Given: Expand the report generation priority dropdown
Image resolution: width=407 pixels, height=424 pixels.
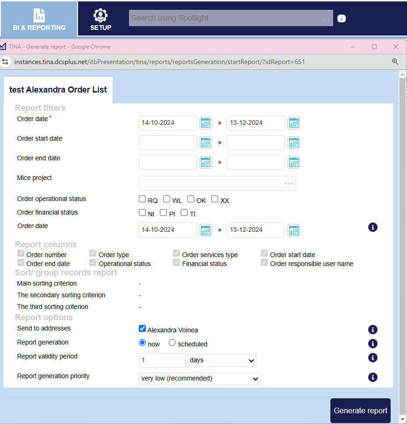Looking at the screenshot, I should point(200,378).
